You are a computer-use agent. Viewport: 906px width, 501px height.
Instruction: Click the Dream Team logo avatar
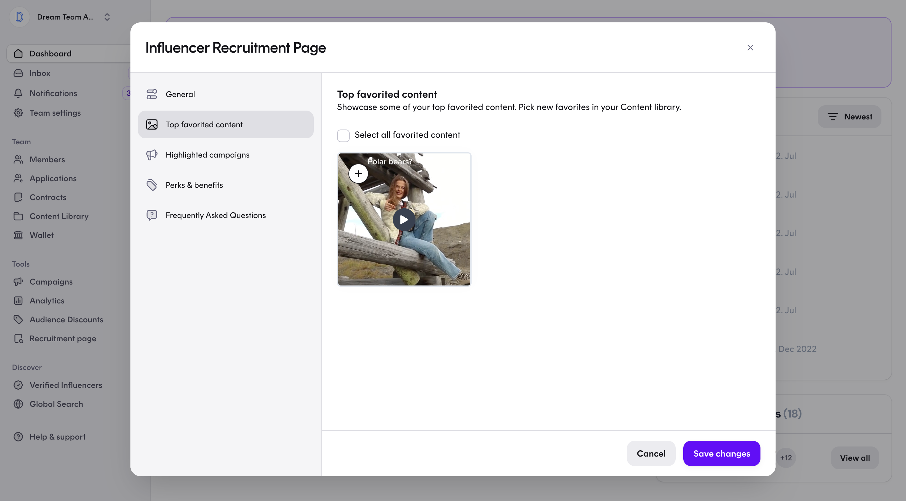(19, 17)
